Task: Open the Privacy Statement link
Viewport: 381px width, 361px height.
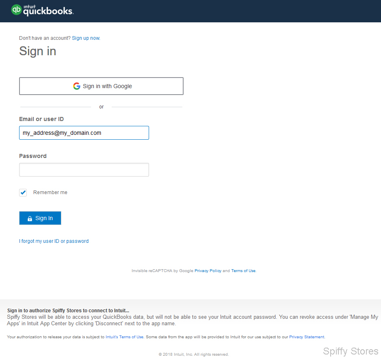Action: coord(307,337)
